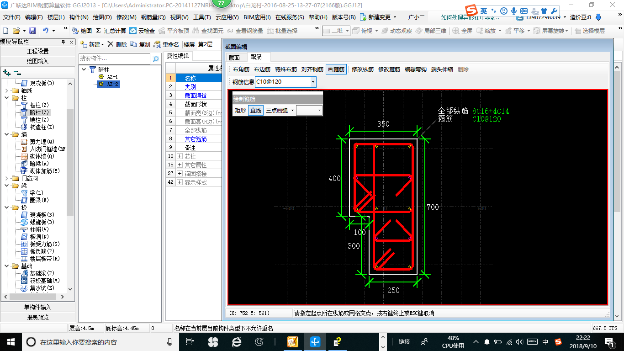This screenshot has width=624, height=351.
Task: Collapse the 暗柱 component list root
Action: click(x=84, y=69)
